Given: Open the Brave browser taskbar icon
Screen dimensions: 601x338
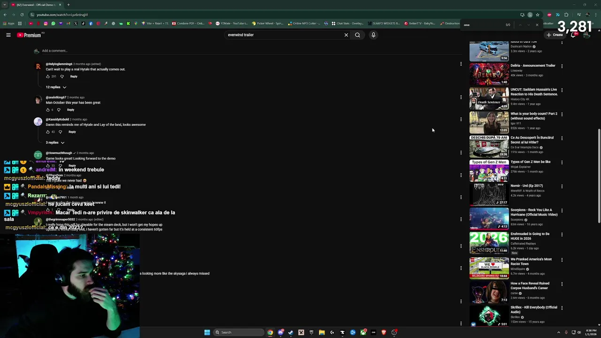Looking at the screenshot, I should tap(384, 332).
